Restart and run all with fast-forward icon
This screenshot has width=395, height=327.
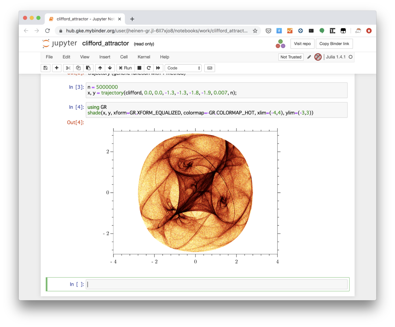(x=158, y=68)
